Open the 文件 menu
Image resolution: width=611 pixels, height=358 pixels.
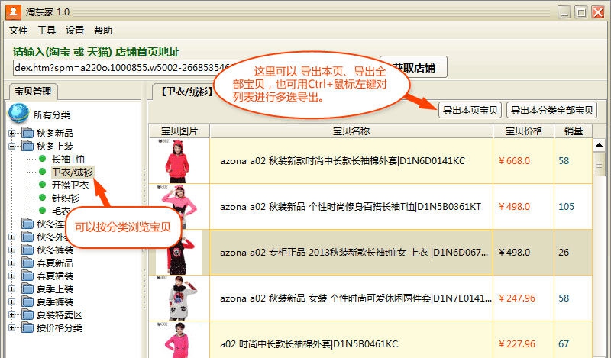pos(18,31)
